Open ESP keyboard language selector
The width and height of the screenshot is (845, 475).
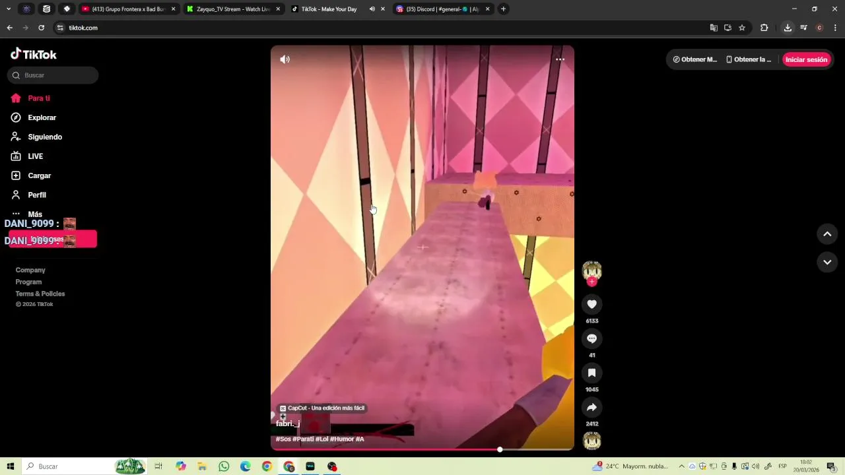782,466
